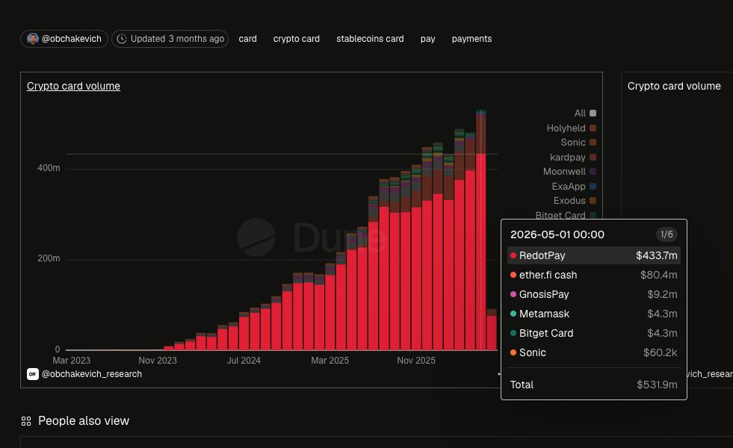Click the second Crypto card volume panel title
Screen dimensions: 733x448
tap(674, 86)
